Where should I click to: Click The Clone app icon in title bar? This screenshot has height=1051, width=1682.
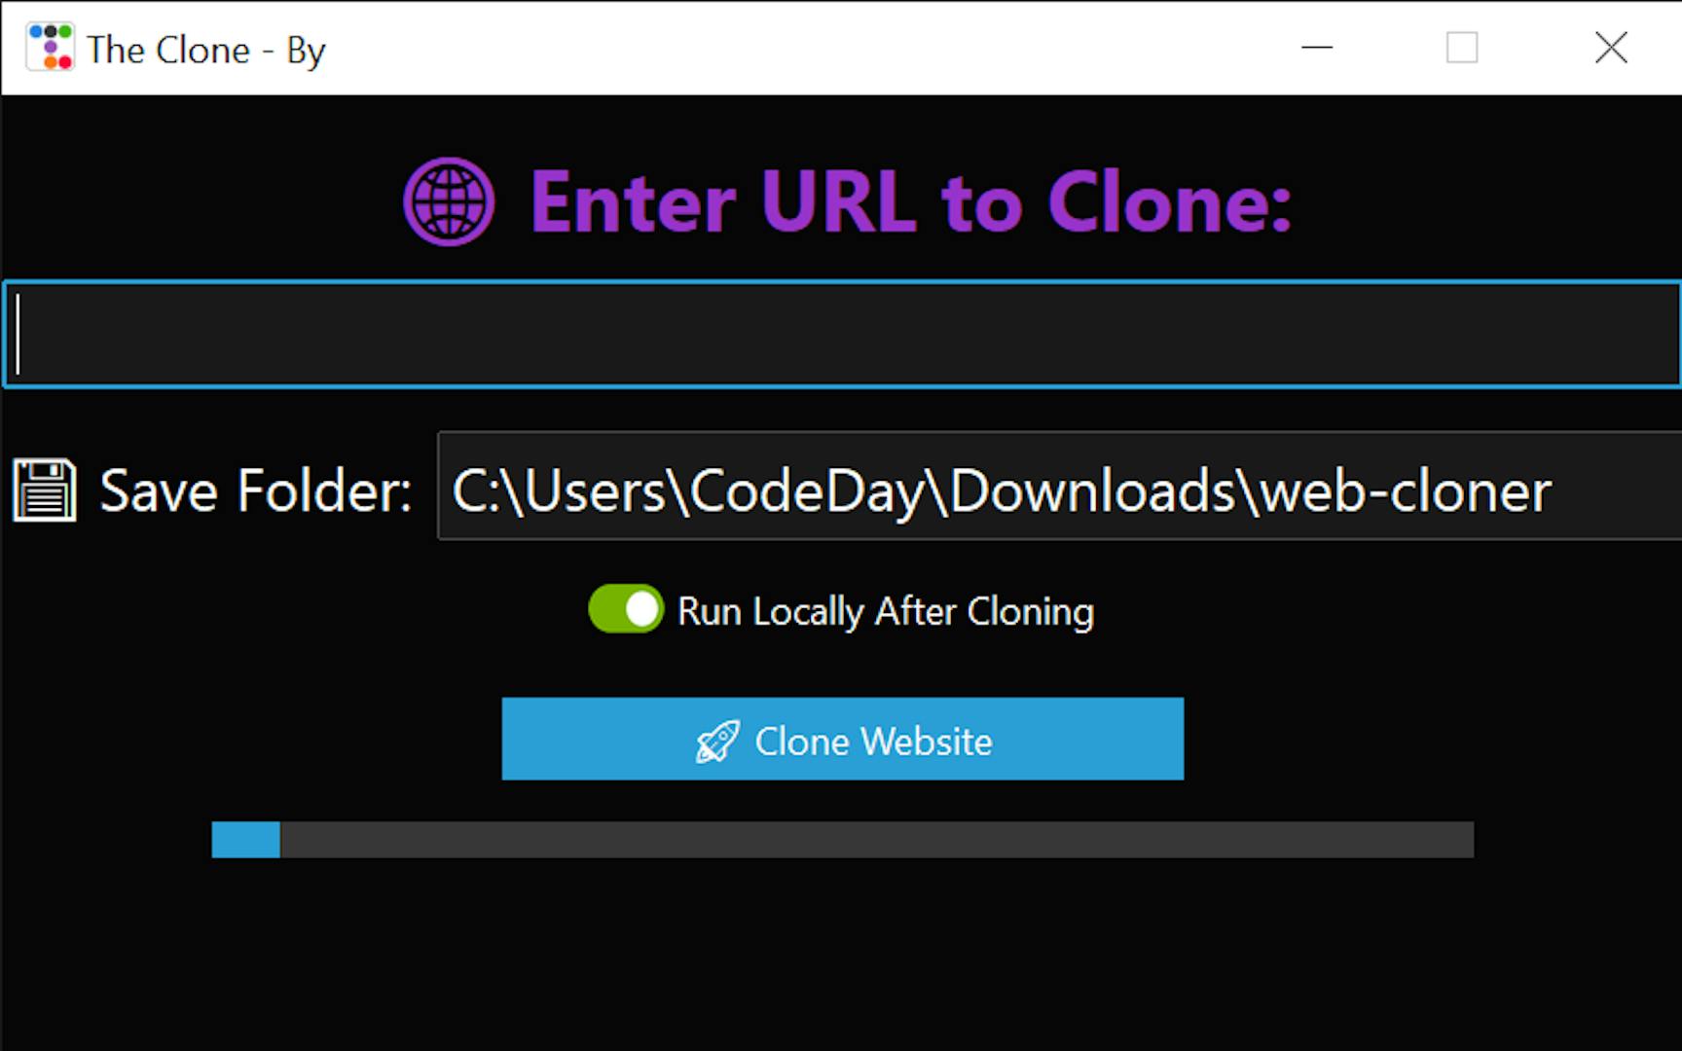[x=50, y=47]
